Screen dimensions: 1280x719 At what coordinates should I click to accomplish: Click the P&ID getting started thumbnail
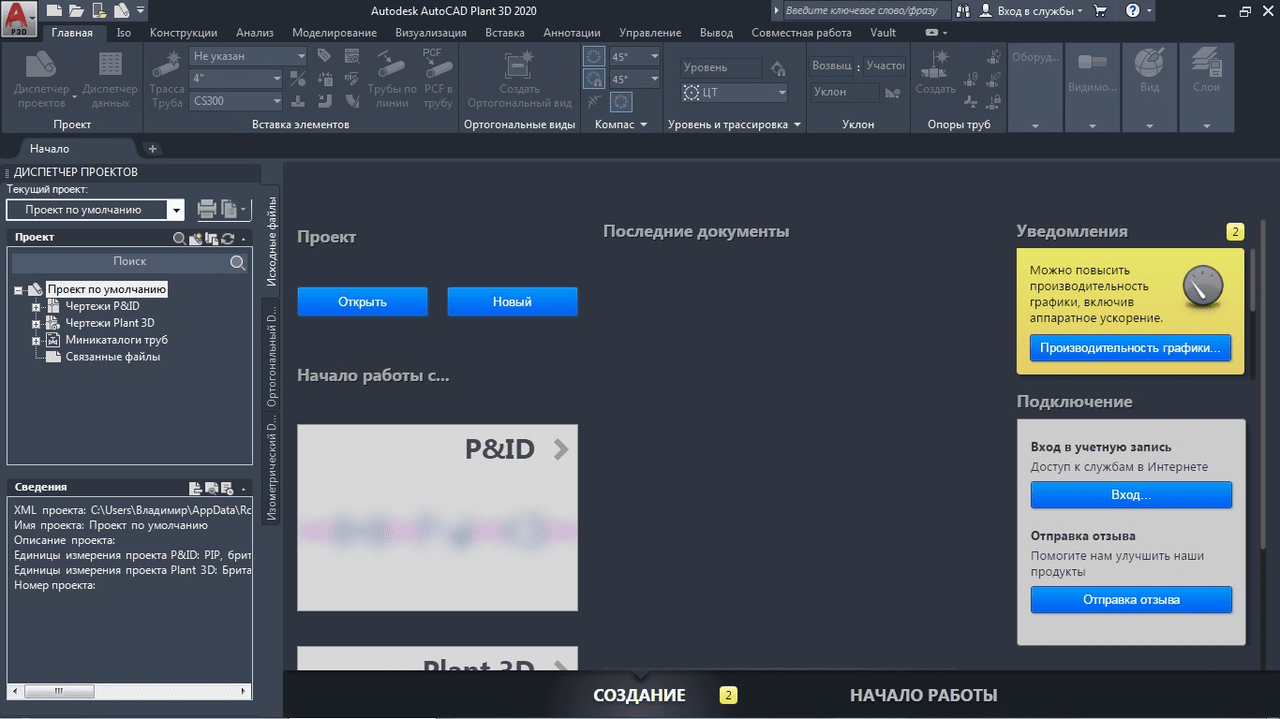(438, 518)
